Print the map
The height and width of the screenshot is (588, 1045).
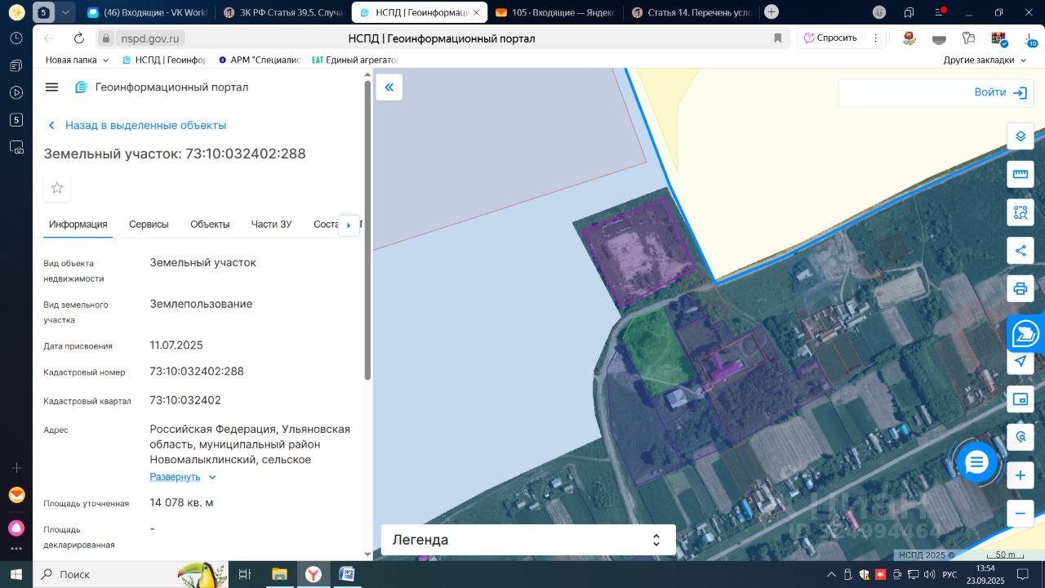1020,288
